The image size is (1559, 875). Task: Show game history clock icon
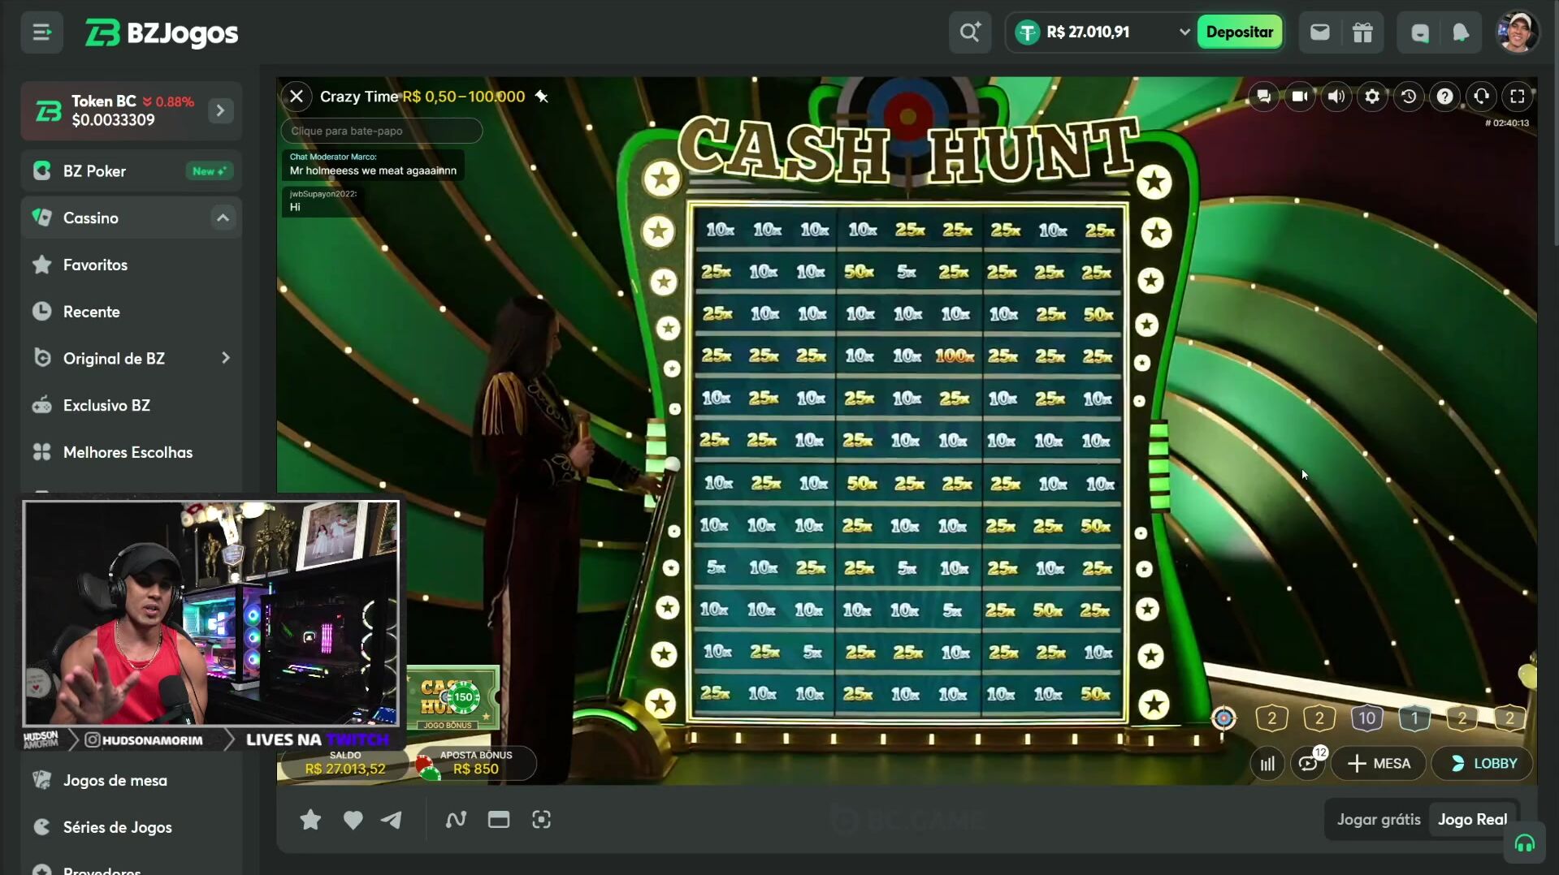click(1409, 97)
